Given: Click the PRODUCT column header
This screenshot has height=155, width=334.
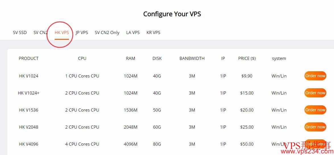Looking at the screenshot, I should [x=28, y=58].
